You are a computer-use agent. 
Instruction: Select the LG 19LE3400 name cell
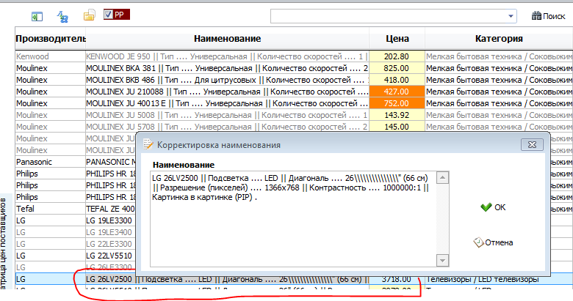(110, 232)
